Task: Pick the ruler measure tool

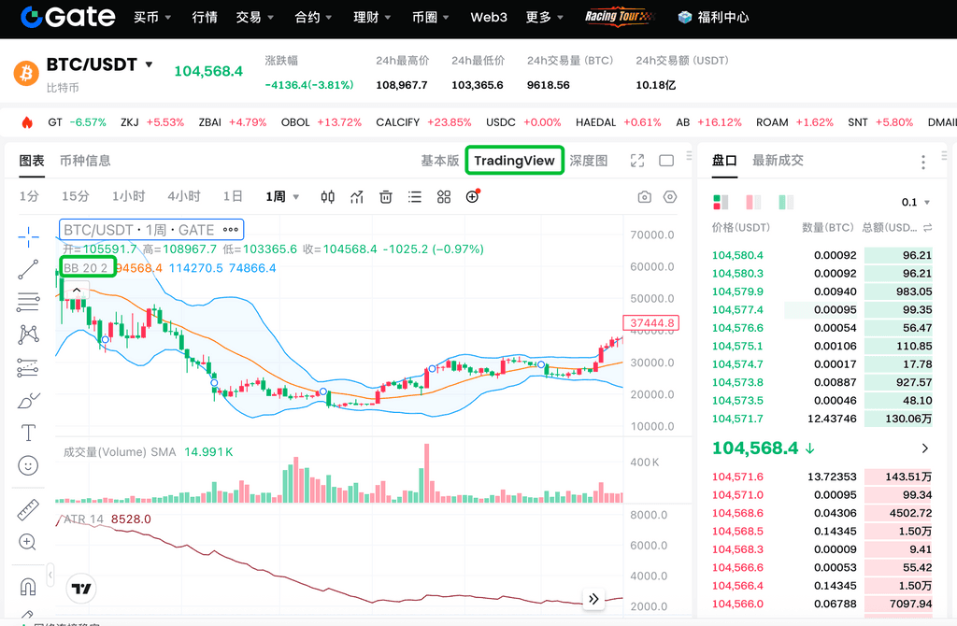Action: point(28,510)
